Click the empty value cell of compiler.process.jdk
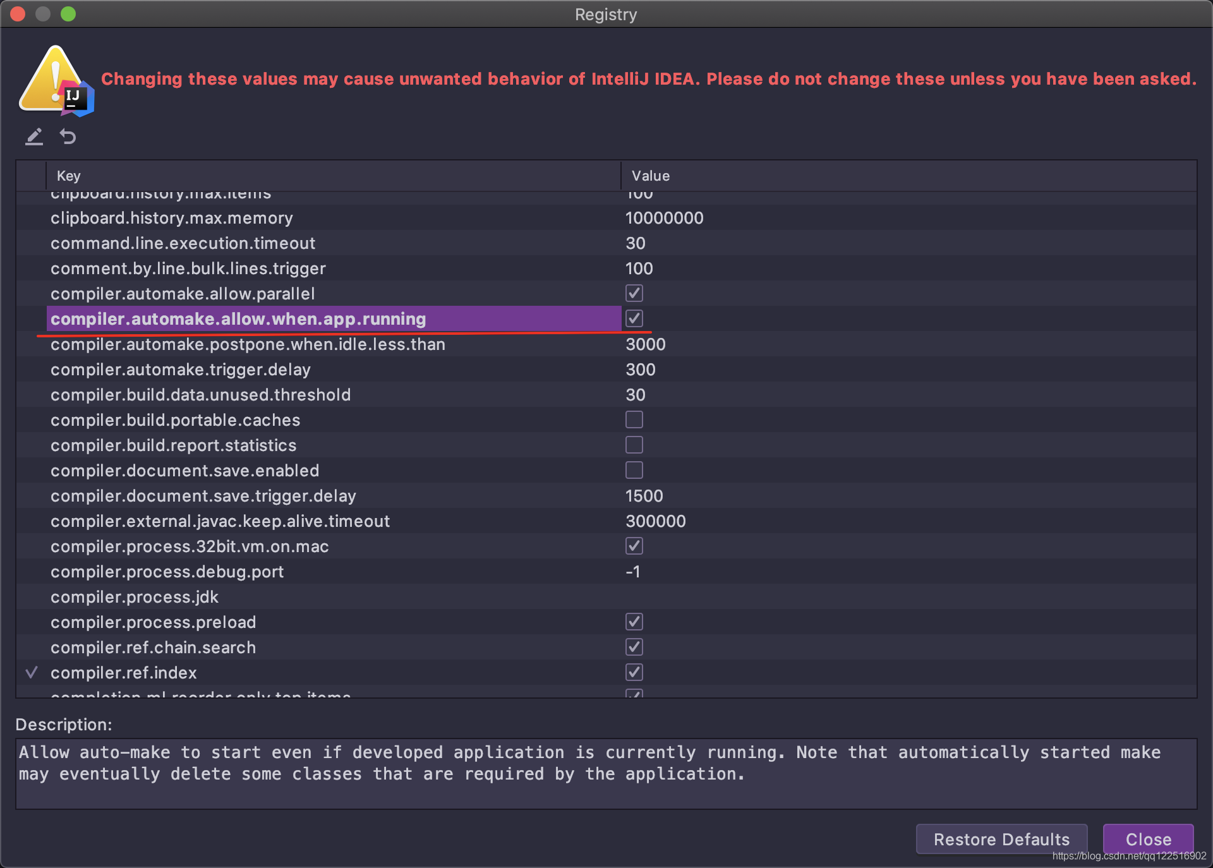This screenshot has height=868, width=1213. pos(909,596)
